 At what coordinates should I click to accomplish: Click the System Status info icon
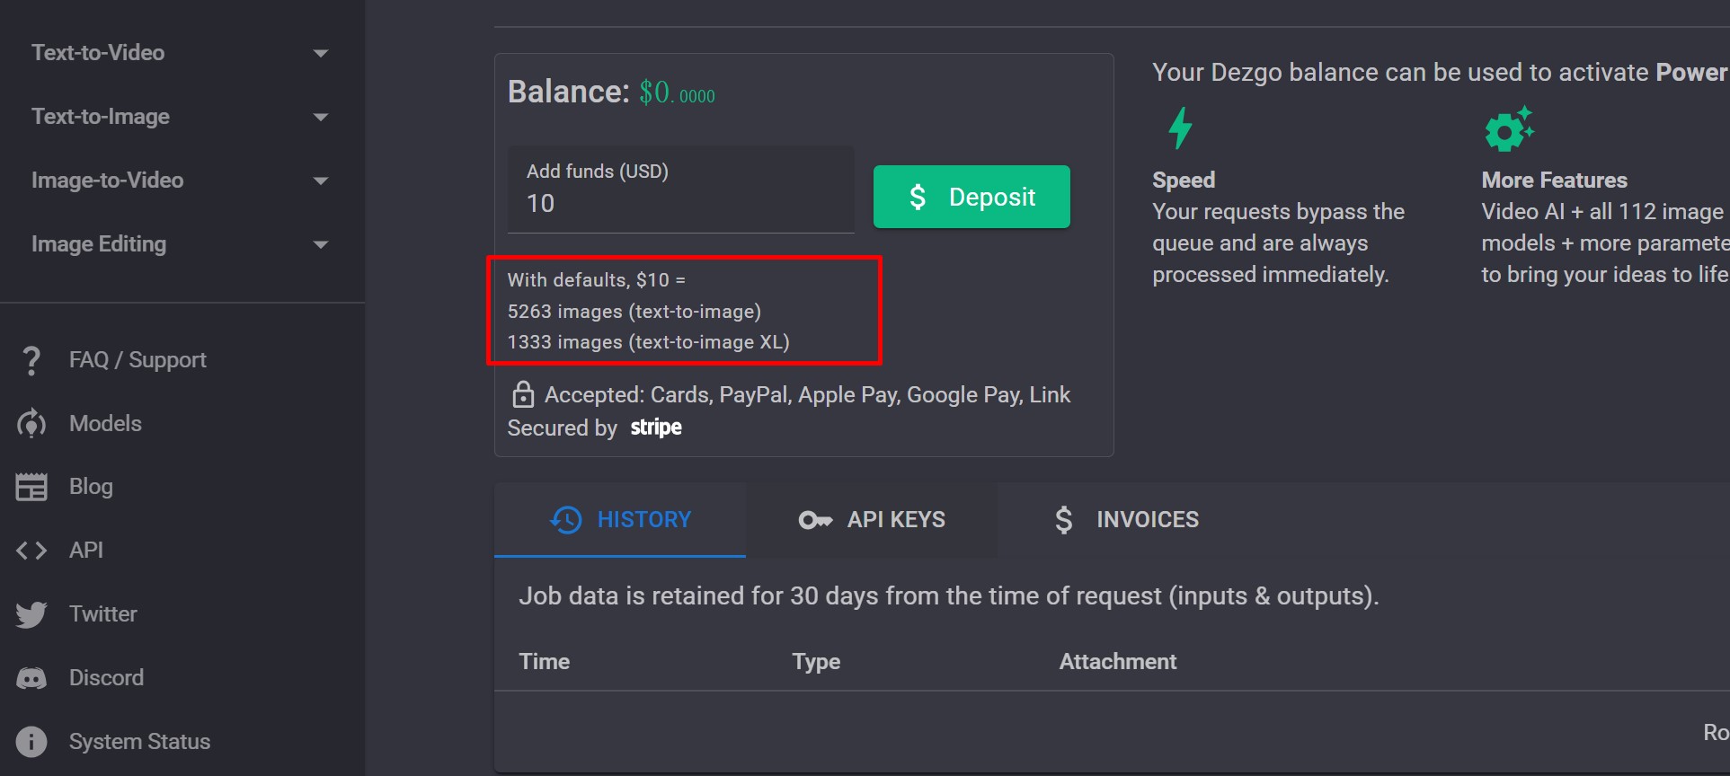click(x=31, y=742)
